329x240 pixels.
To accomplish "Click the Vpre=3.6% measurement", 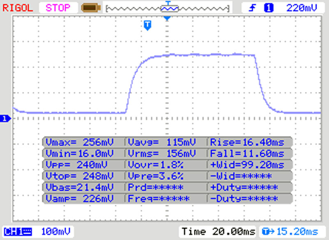I will pos(156,176).
